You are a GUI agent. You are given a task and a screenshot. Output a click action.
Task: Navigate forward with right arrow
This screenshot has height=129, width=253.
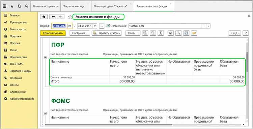(60, 17)
